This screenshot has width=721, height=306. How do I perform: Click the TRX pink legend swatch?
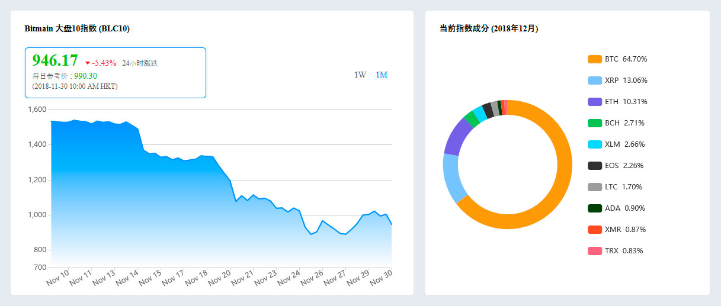595,251
